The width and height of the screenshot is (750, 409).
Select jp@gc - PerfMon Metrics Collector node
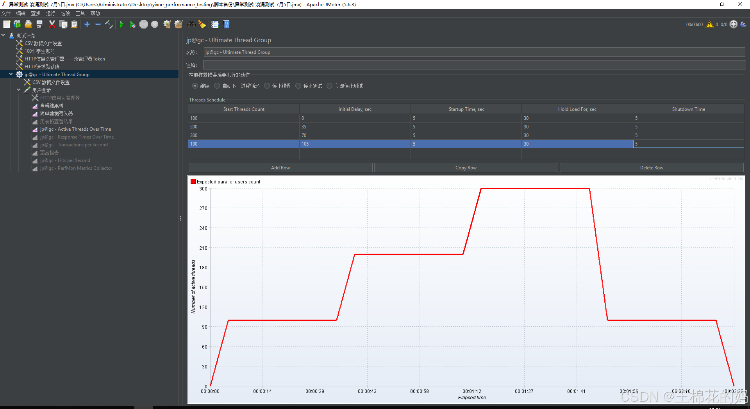click(x=76, y=168)
